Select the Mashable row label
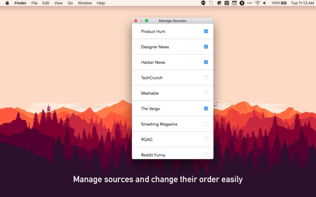The width and height of the screenshot is (316, 197). click(x=150, y=93)
